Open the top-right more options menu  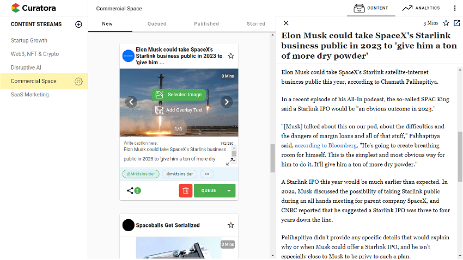pyautogui.click(x=455, y=8)
